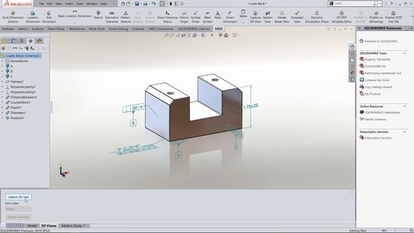414x233 pixels.
Task: Open the Home tab of the task pane
Action: [x=352, y=47]
